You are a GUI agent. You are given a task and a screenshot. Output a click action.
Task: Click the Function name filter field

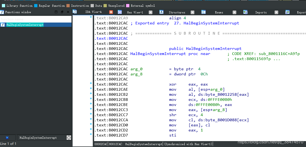pos(36,19)
